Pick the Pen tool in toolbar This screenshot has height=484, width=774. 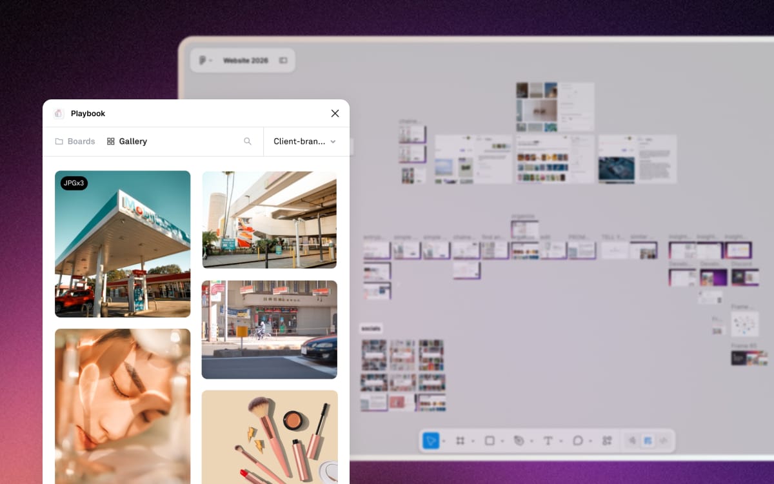click(519, 441)
